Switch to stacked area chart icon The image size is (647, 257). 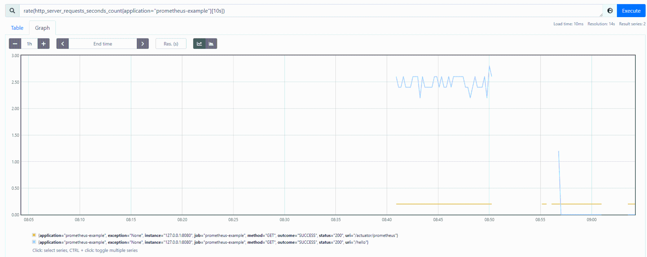pyautogui.click(x=211, y=44)
